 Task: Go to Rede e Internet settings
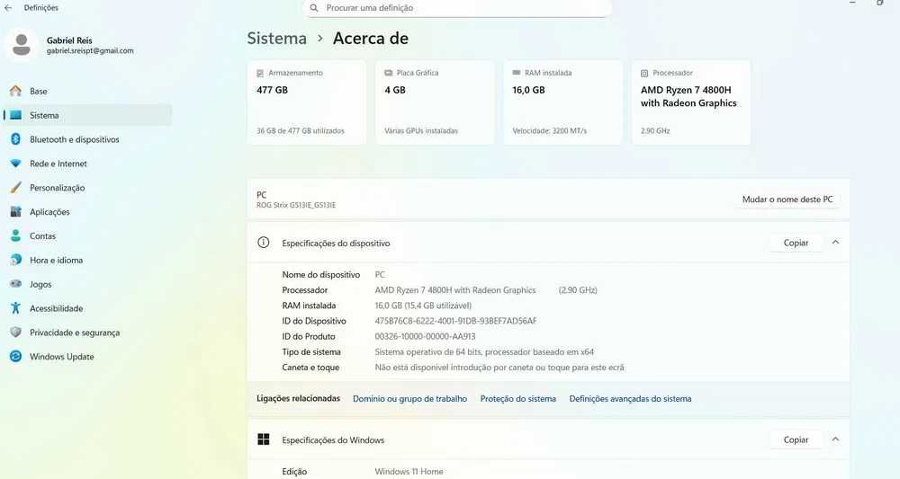point(87,164)
